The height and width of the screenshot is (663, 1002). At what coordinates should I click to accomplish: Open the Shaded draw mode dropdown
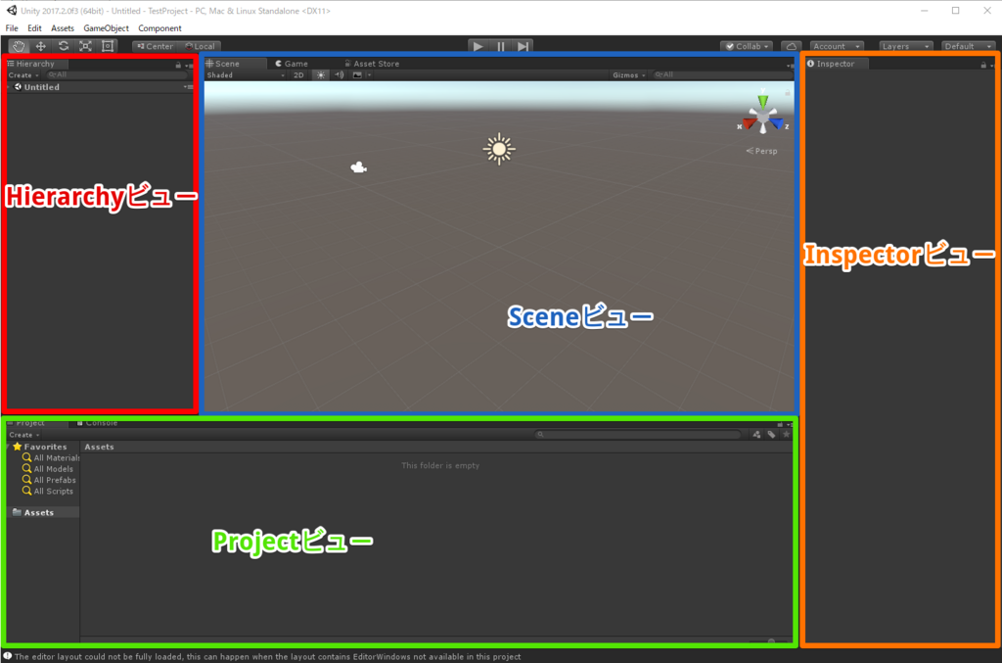pyautogui.click(x=246, y=74)
